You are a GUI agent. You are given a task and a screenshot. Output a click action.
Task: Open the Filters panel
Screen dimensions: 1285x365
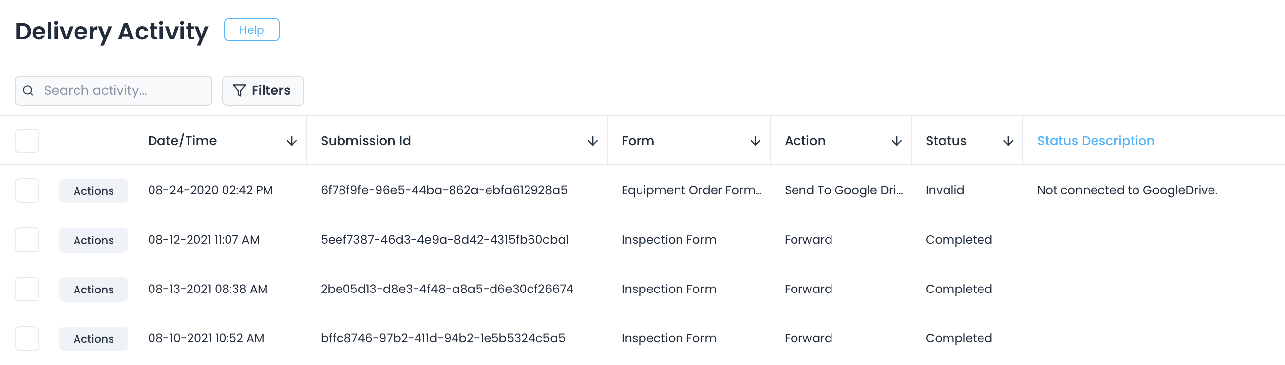(263, 90)
